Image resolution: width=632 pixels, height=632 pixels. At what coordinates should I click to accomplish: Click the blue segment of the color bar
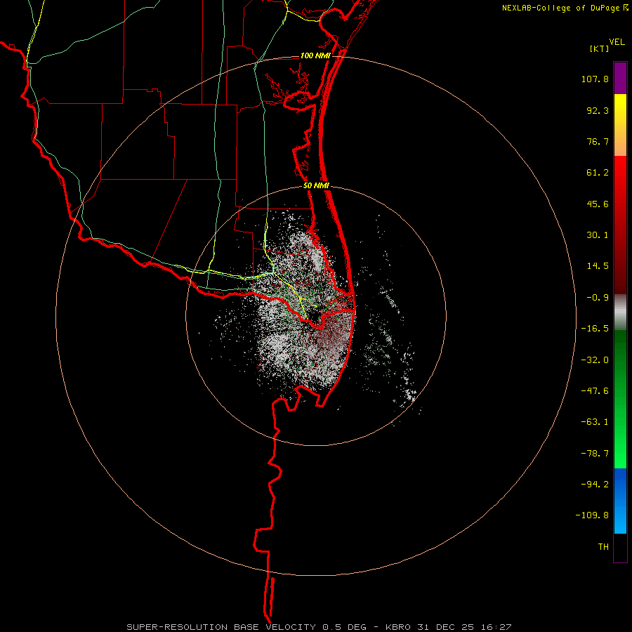[620, 501]
